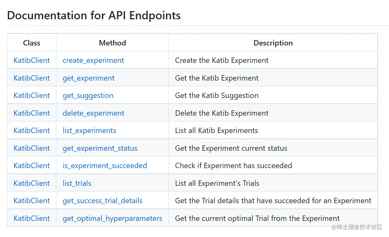The height and width of the screenshot is (237, 389).
Task: Open KatibClient link beside delete_experiment
Action: coord(32,113)
